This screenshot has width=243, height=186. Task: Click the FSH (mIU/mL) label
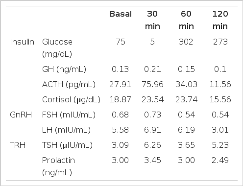pyautogui.click(x=69, y=115)
